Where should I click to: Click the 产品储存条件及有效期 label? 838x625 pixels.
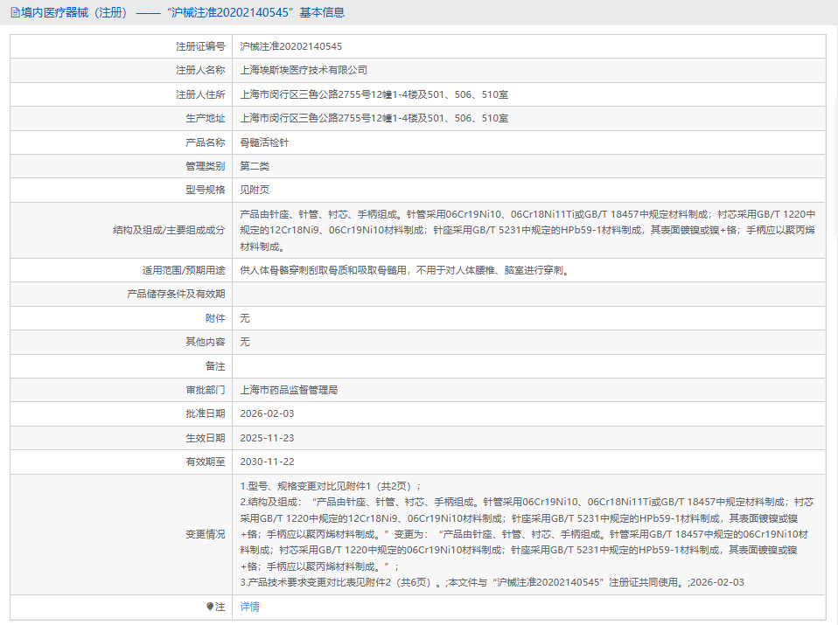[176, 294]
